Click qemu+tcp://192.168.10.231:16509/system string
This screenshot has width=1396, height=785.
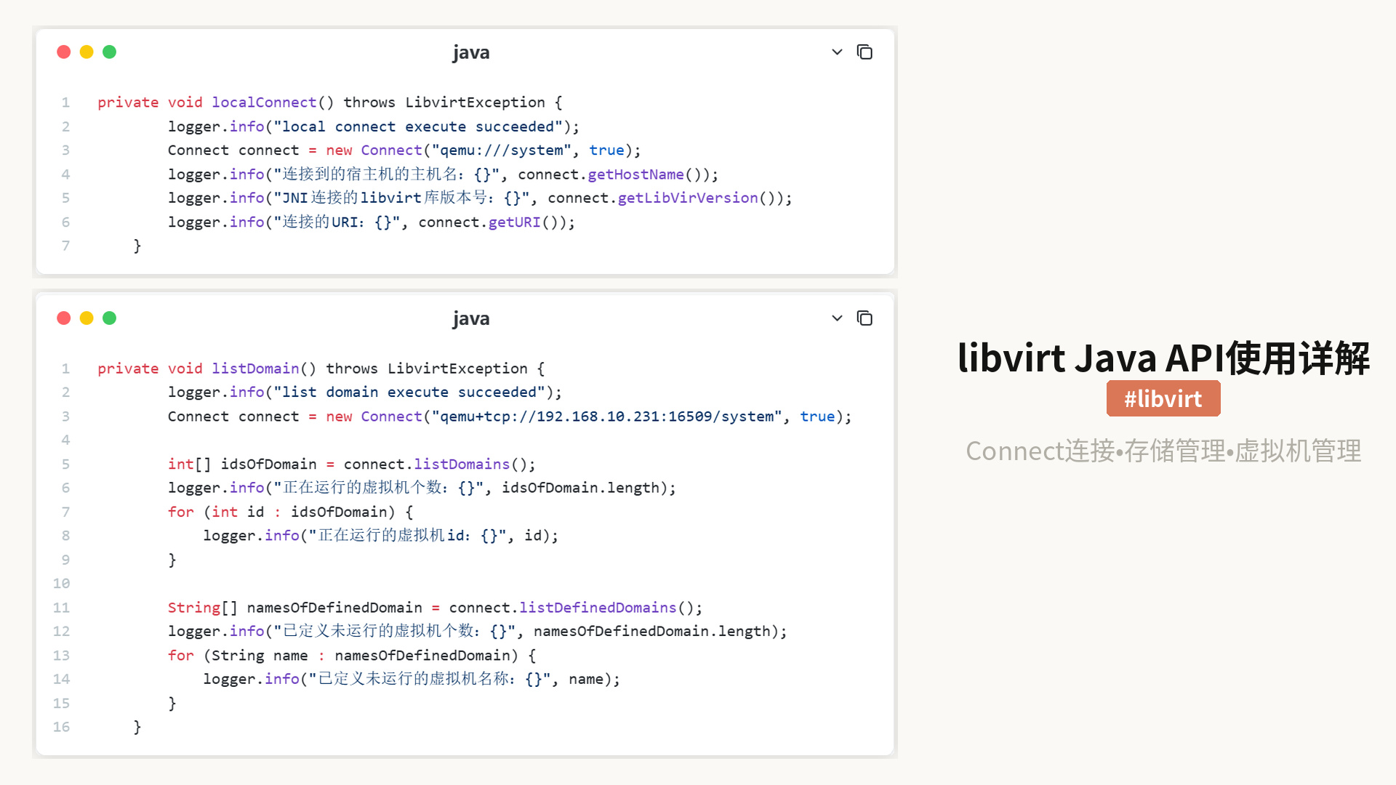tap(607, 416)
